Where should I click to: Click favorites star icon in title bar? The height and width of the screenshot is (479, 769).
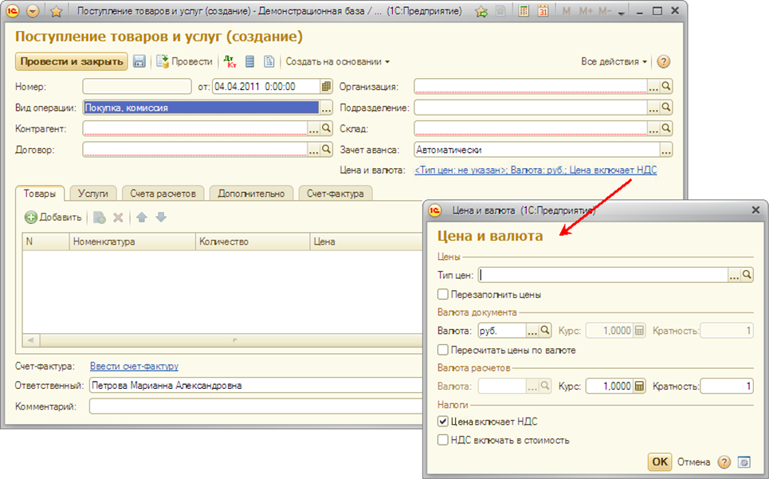(57, 12)
